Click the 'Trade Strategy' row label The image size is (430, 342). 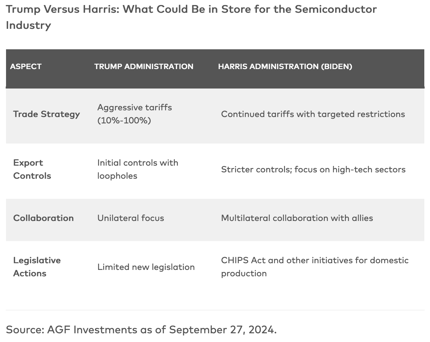pyautogui.click(x=47, y=114)
